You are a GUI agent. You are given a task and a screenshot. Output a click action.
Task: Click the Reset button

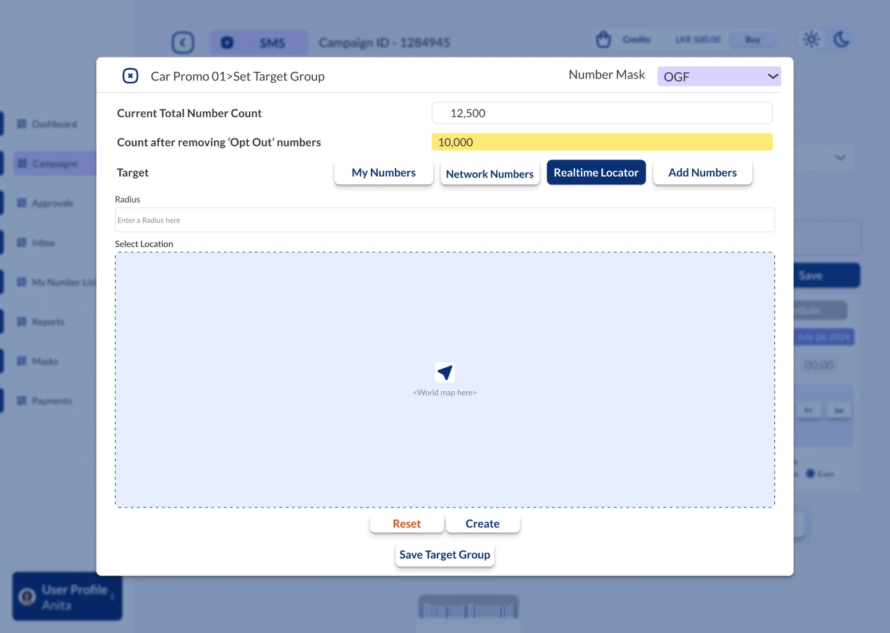(407, 524)
